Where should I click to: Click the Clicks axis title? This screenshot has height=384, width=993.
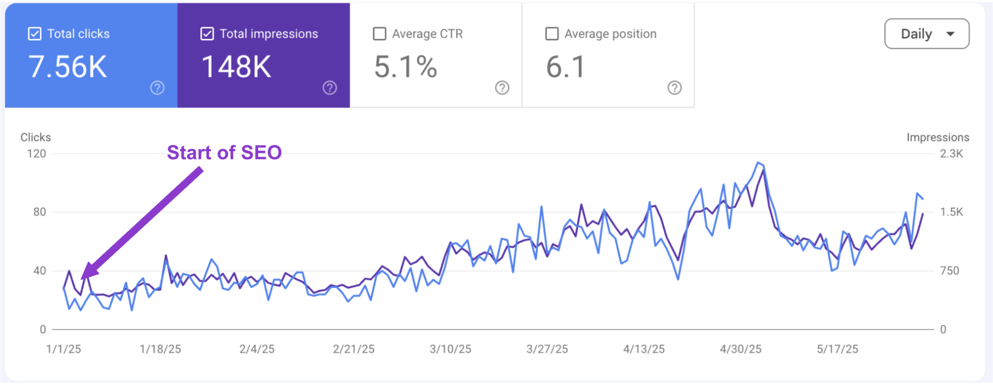click(35, 137)
